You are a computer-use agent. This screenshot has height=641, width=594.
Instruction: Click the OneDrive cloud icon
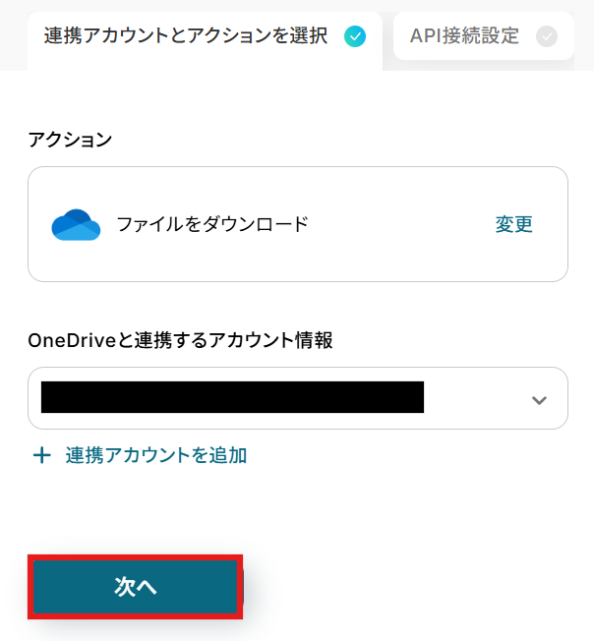click(x=76, y=225)
